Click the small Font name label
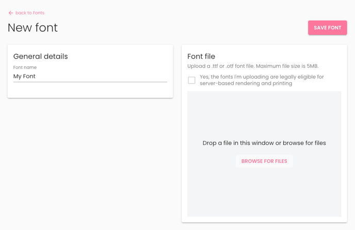355x230 pixels. (25, 67)
